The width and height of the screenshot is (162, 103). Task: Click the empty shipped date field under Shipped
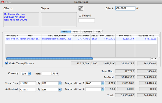(x=86, y=20)
